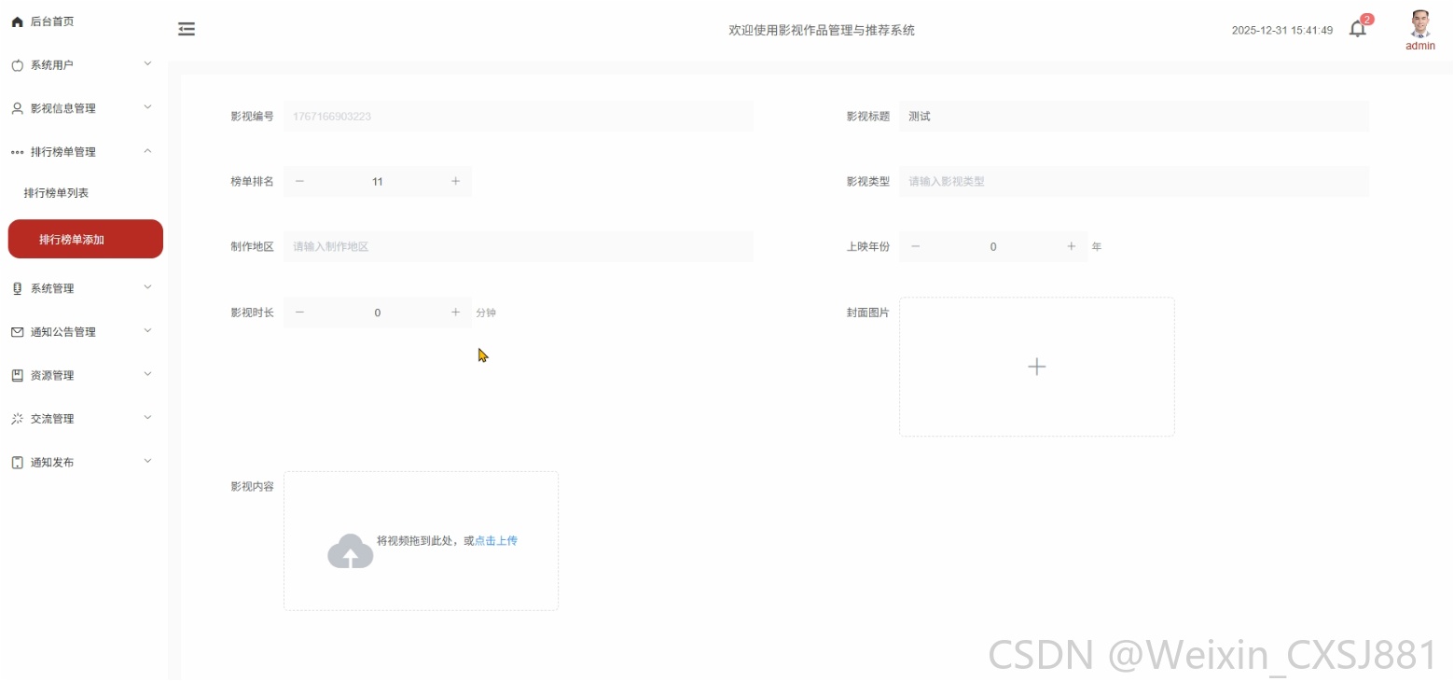Expand the 资源管理 menu chevron
Screen dimensions: 1454x681
[x=147, y=374]
